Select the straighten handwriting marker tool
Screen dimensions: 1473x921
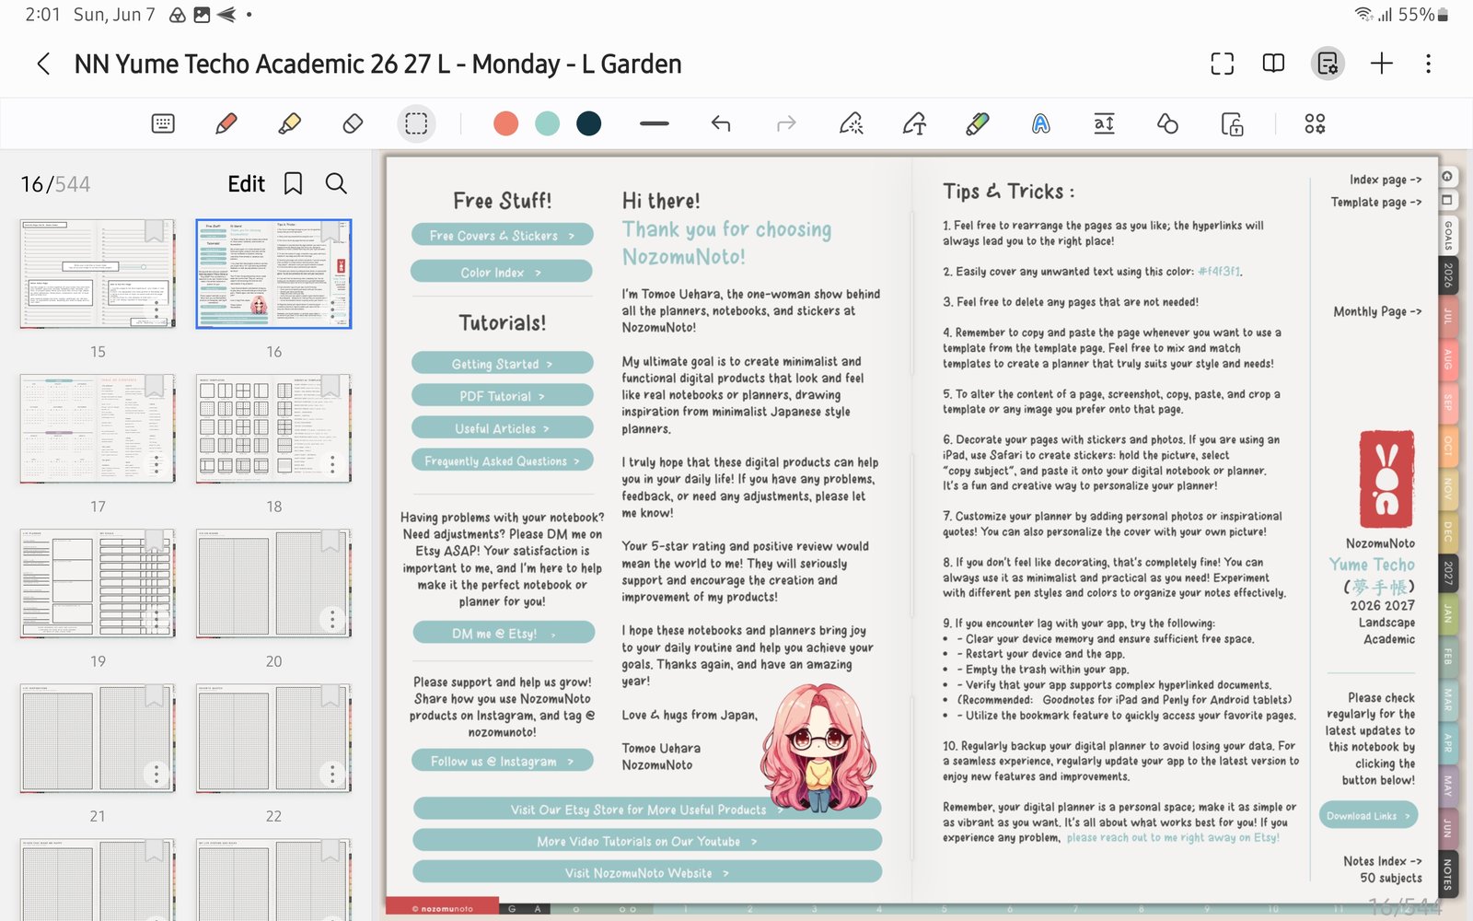tap(978, 123)
